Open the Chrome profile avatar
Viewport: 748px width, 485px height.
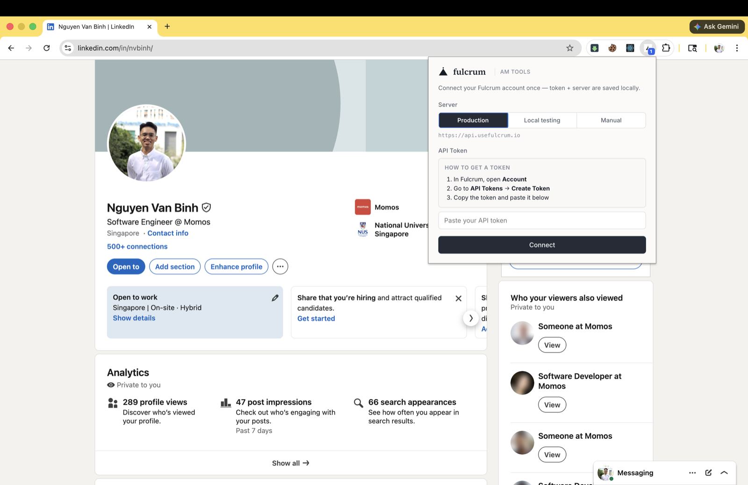pos(719,48)
